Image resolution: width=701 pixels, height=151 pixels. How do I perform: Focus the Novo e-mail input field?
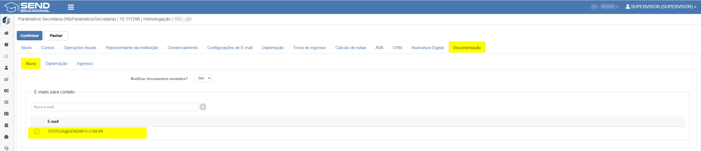coord(115,107)
